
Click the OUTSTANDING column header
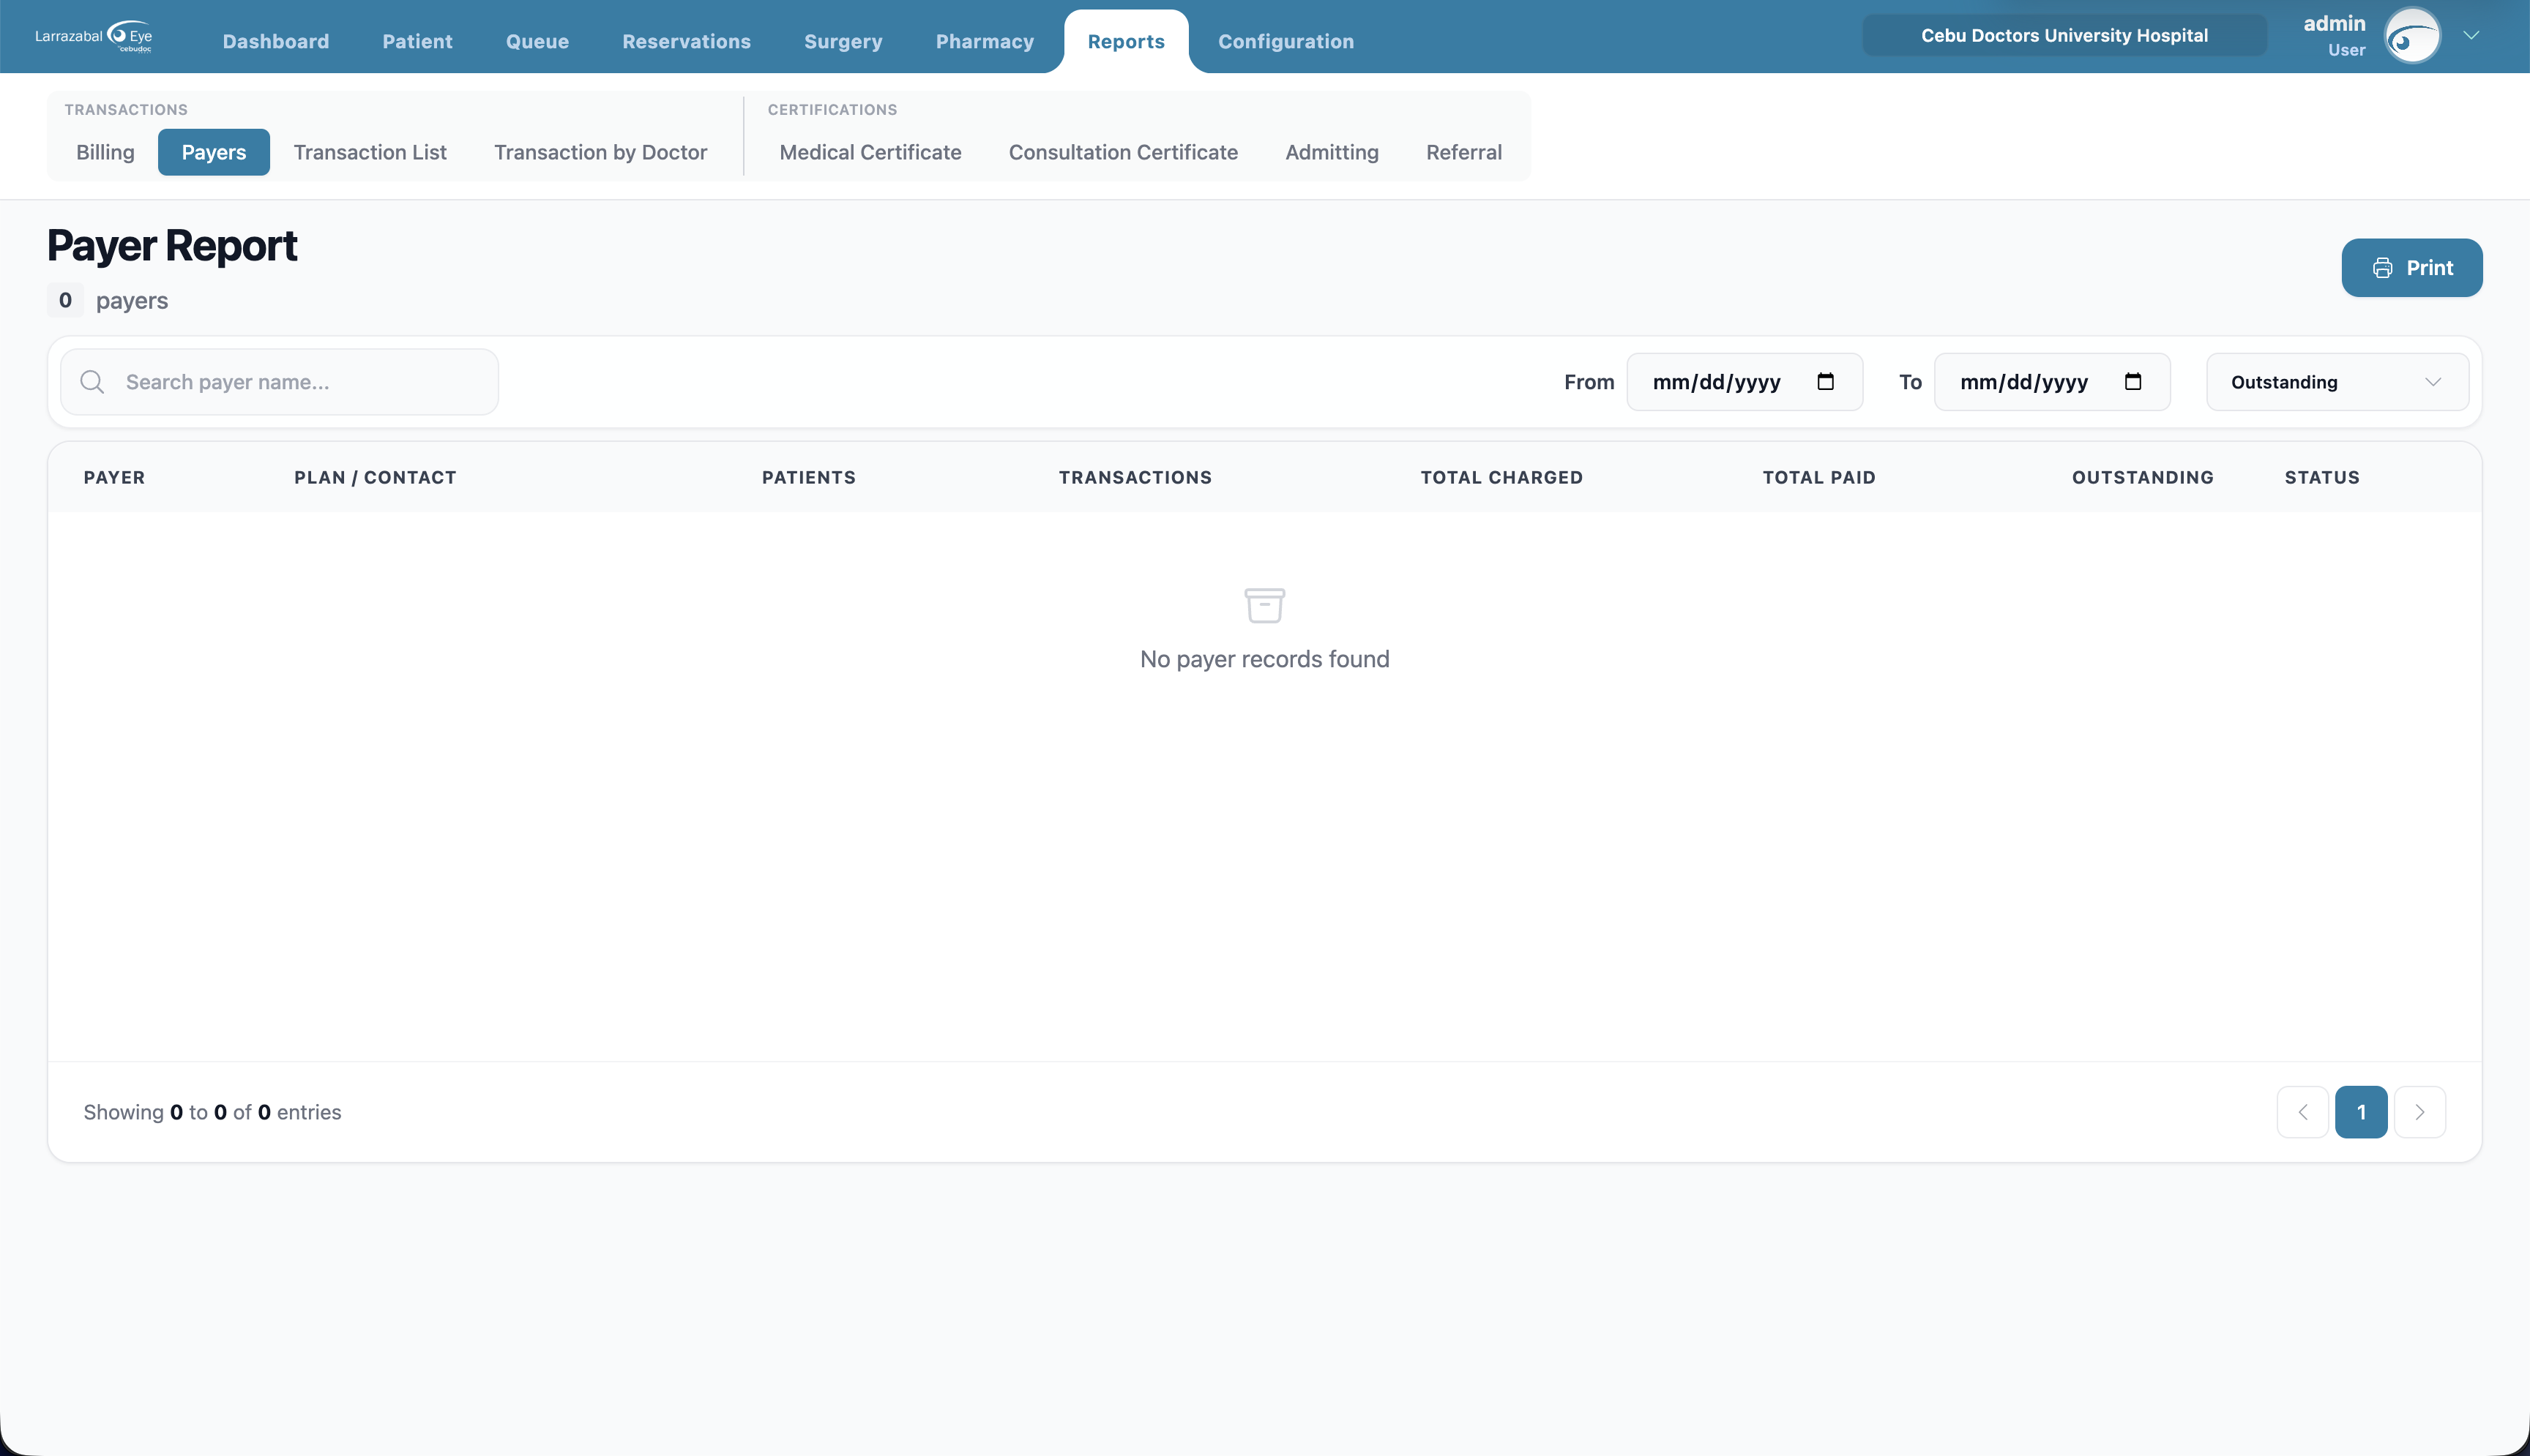pyautogui.click(x=2142, y=477)
